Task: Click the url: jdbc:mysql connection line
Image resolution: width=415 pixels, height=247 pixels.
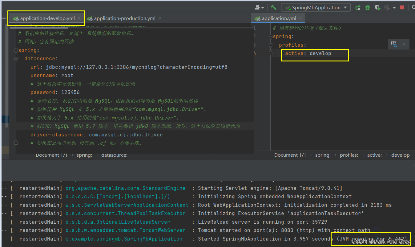Action: (x=129, y=67)
